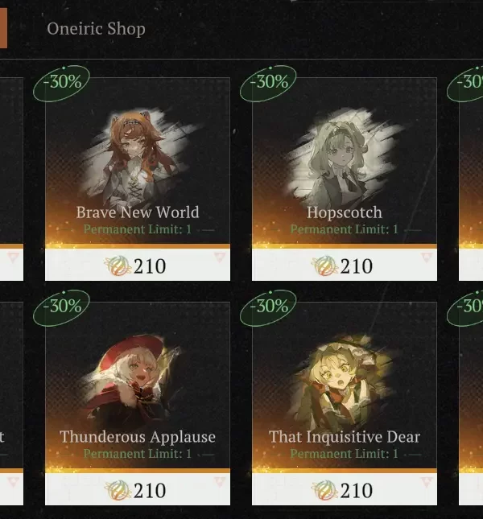The image size is (483, 519).
Task: Open the Oneiric Shop tab
Action: coord(96,29)
